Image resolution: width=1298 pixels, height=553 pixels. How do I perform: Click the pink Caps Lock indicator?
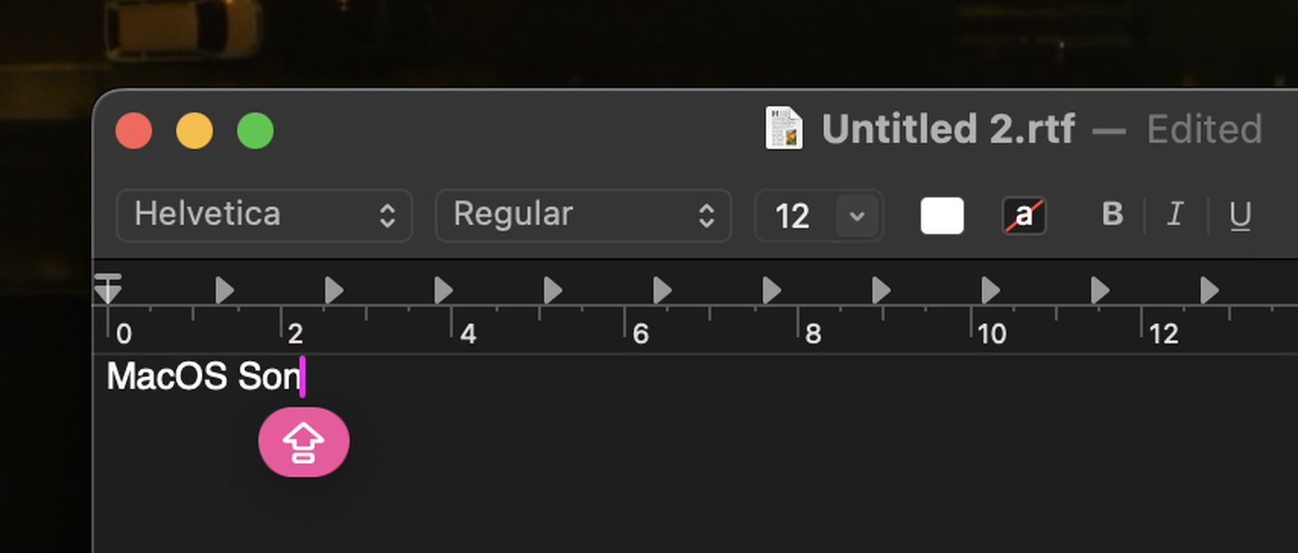(303, 442)
